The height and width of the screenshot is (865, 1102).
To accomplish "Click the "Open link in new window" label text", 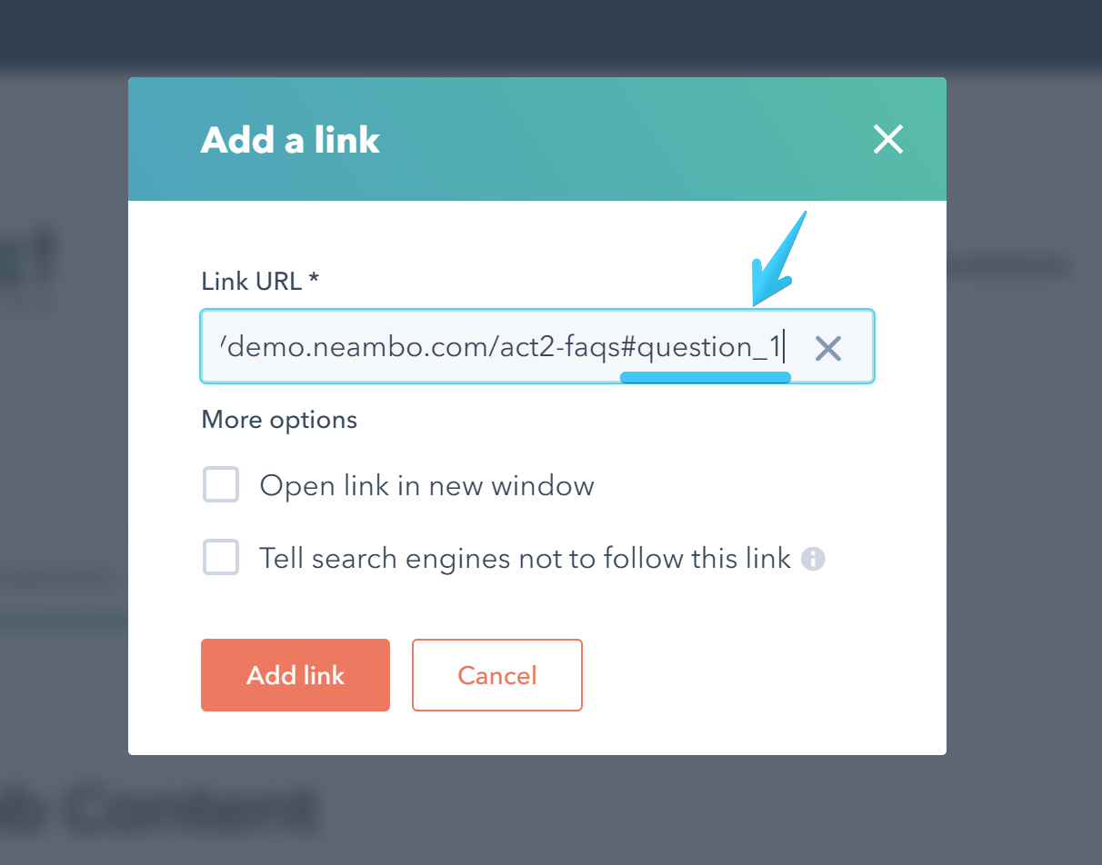I will (x=426, y=486).
